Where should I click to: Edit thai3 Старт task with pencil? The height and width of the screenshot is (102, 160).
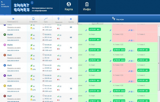click(x=110, y=71)
